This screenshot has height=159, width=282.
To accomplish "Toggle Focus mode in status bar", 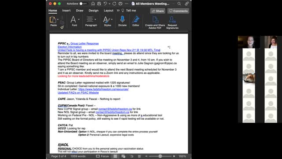I will (102, 156).
